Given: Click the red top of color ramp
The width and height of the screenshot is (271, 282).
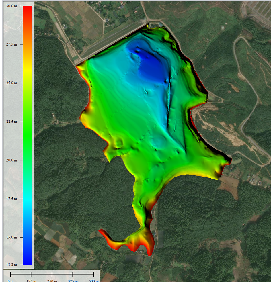Looking at the screenshot, I should point(27,9).
